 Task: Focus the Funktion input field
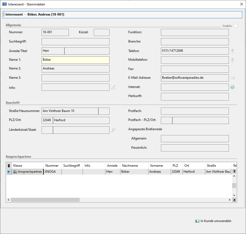[195, 32]
